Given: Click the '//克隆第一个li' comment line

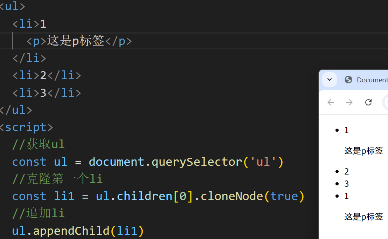Looking at the screenshot, I should tap(57, 179).
